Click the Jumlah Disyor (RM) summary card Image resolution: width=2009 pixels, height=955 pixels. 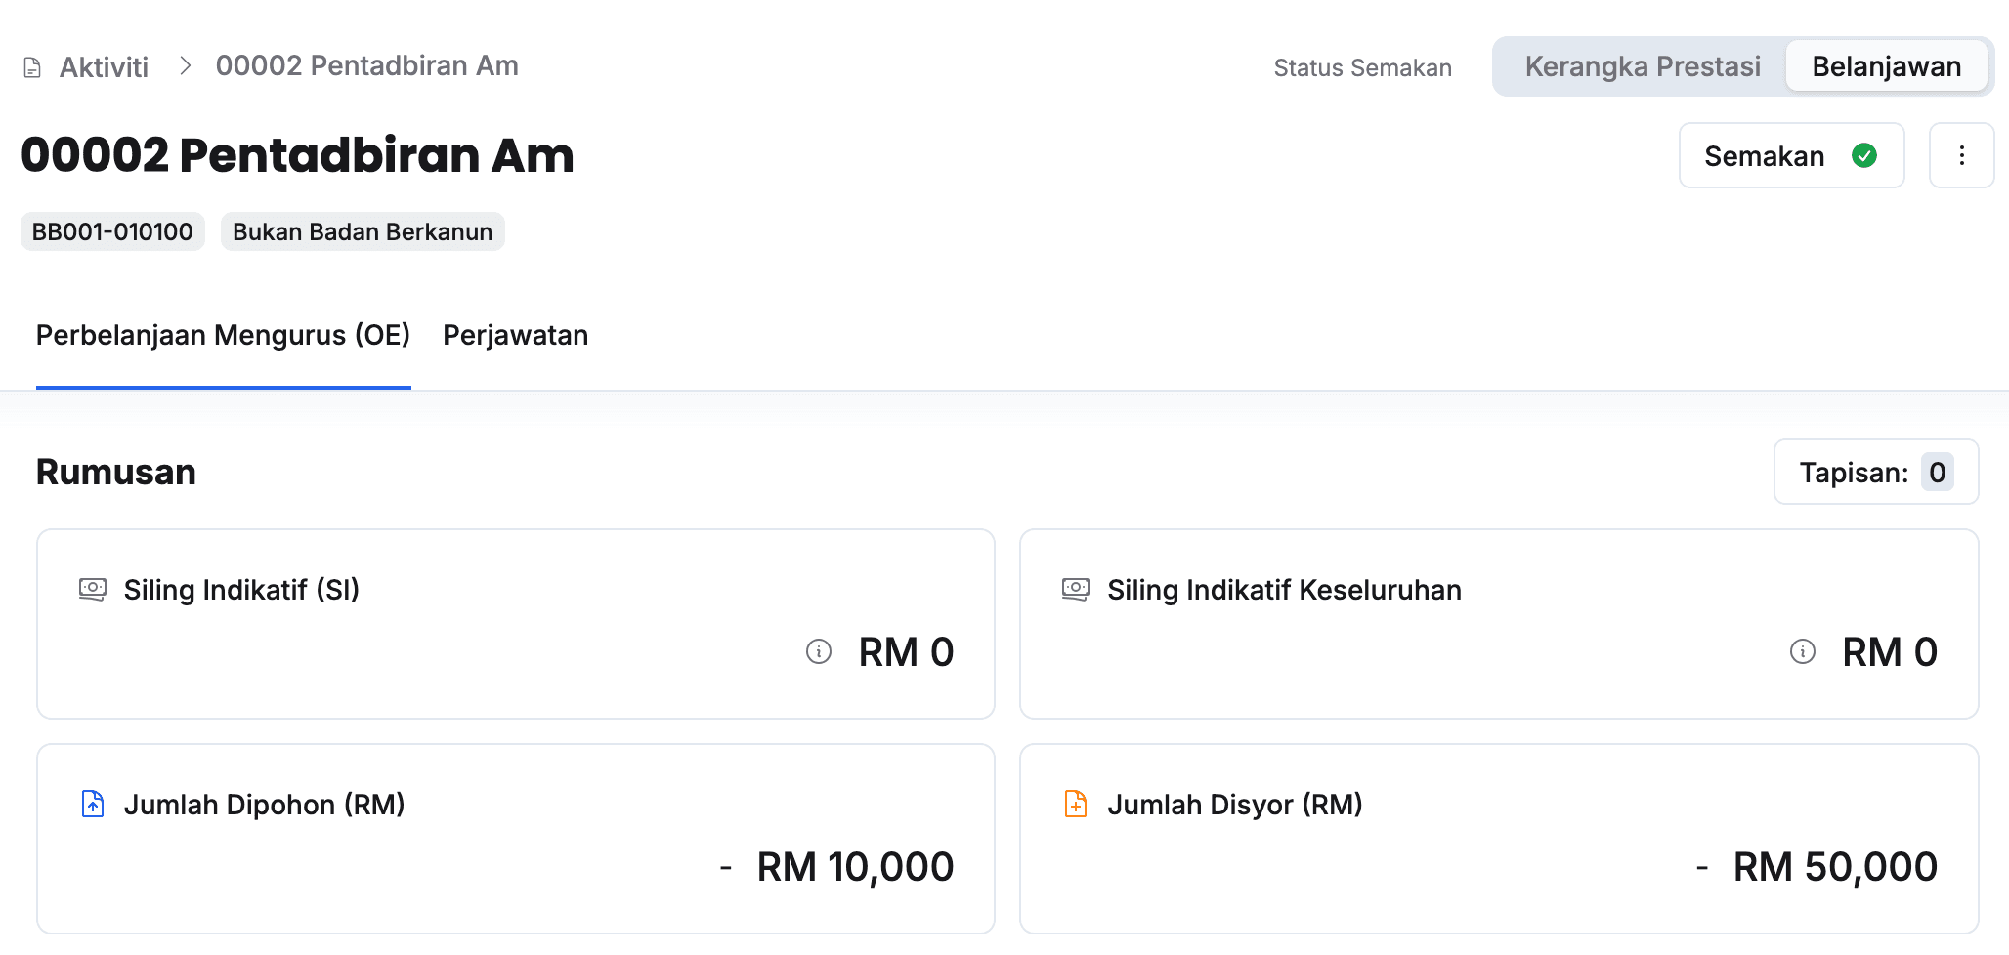coord(1499,838)
